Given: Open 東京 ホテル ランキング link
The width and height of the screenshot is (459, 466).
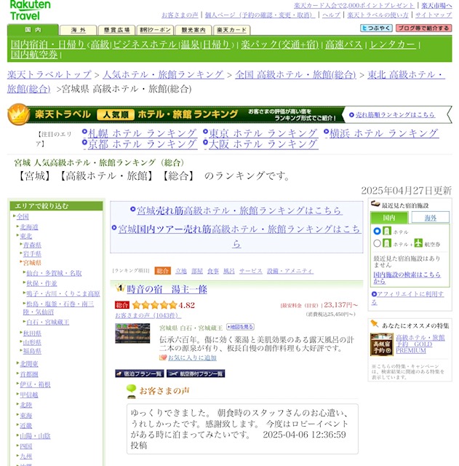Looking at the screenshot, I should tap(263, 133).
